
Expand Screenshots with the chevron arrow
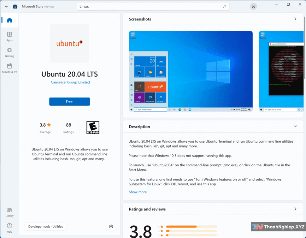click(295, 19)
